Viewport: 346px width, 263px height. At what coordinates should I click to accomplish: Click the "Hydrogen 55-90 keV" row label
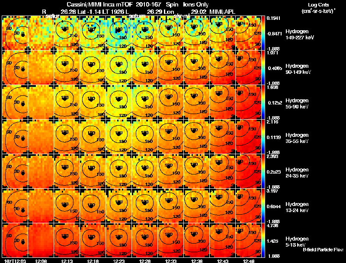coord(297,104)
